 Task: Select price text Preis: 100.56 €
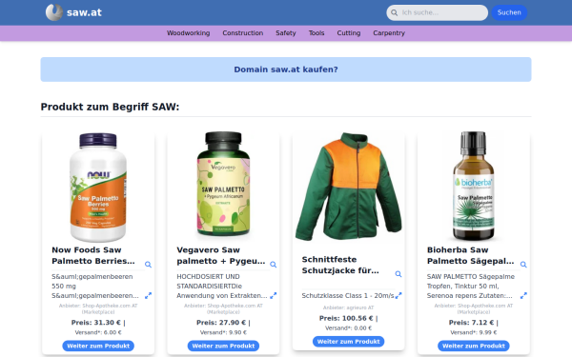(x=346, y=318)
